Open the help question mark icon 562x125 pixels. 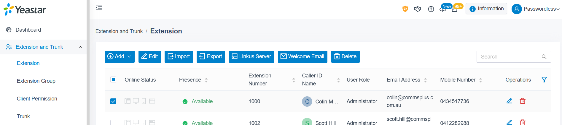[x=431, y=9]
